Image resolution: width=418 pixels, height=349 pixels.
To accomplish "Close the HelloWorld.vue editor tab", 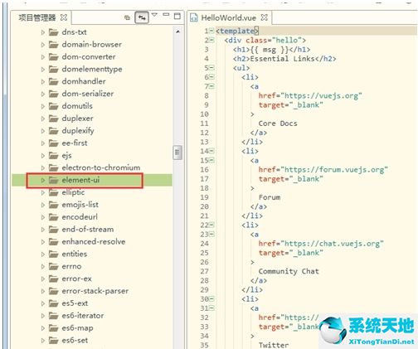I will pyautogui.click(x=265, y=17).
